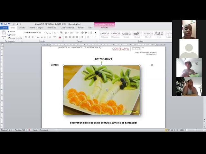Apply the Título 2 style
Screen dimensions: 206x154
tap(137, 35)
